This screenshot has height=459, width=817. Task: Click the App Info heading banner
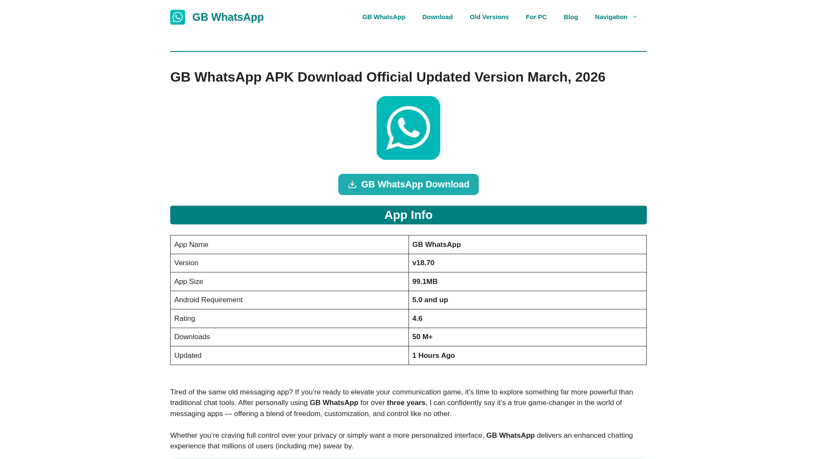click(x=408, y=215)
